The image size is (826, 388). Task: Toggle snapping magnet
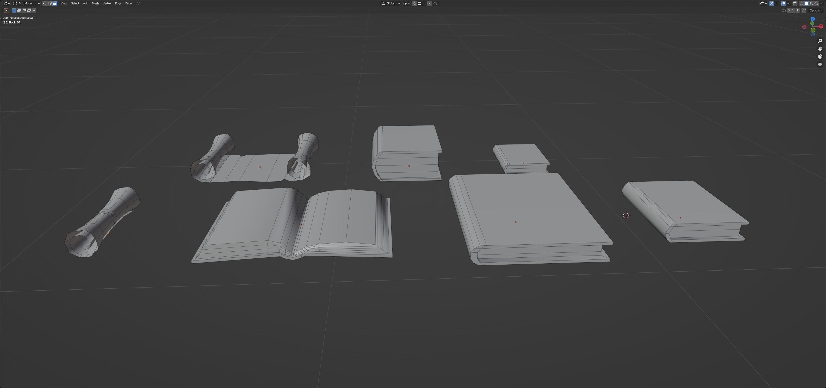414,3
